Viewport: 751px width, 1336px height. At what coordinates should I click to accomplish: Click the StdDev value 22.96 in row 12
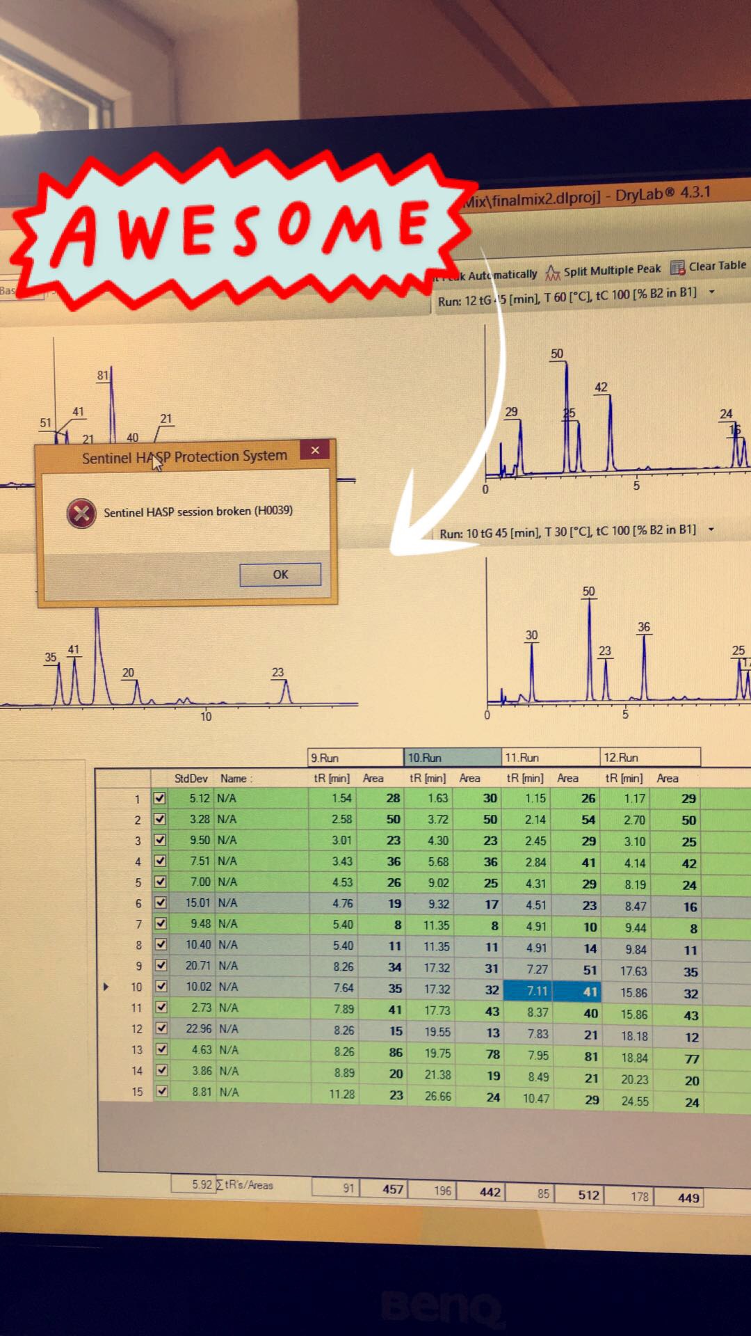tap(198, 1028)
